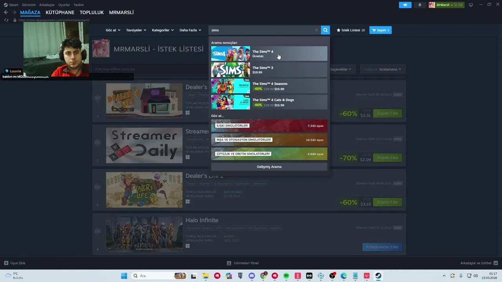Add Dealer's Life 2 to cart

tap(387, 202)
